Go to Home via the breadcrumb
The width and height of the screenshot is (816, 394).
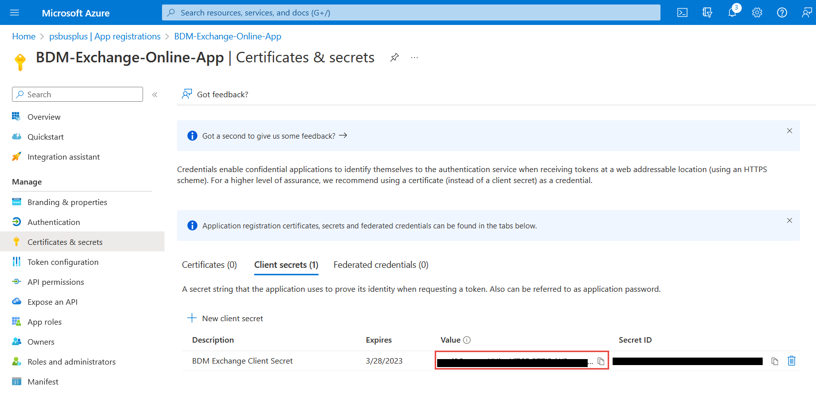(24, 36)
